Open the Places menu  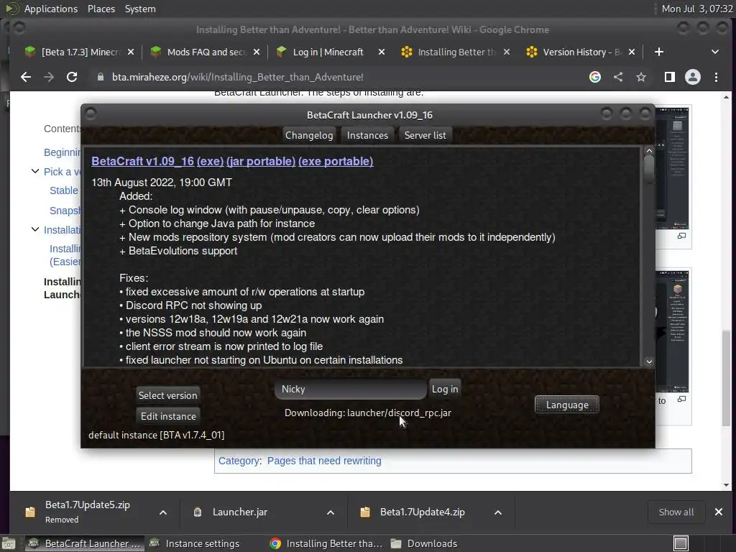click(x=101, y=9)
